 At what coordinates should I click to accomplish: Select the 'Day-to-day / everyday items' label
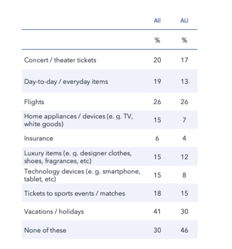point(66,81)
